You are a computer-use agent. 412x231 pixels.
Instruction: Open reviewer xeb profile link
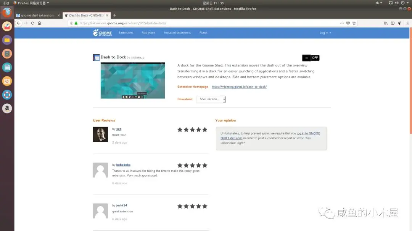(x=119, y=129)
